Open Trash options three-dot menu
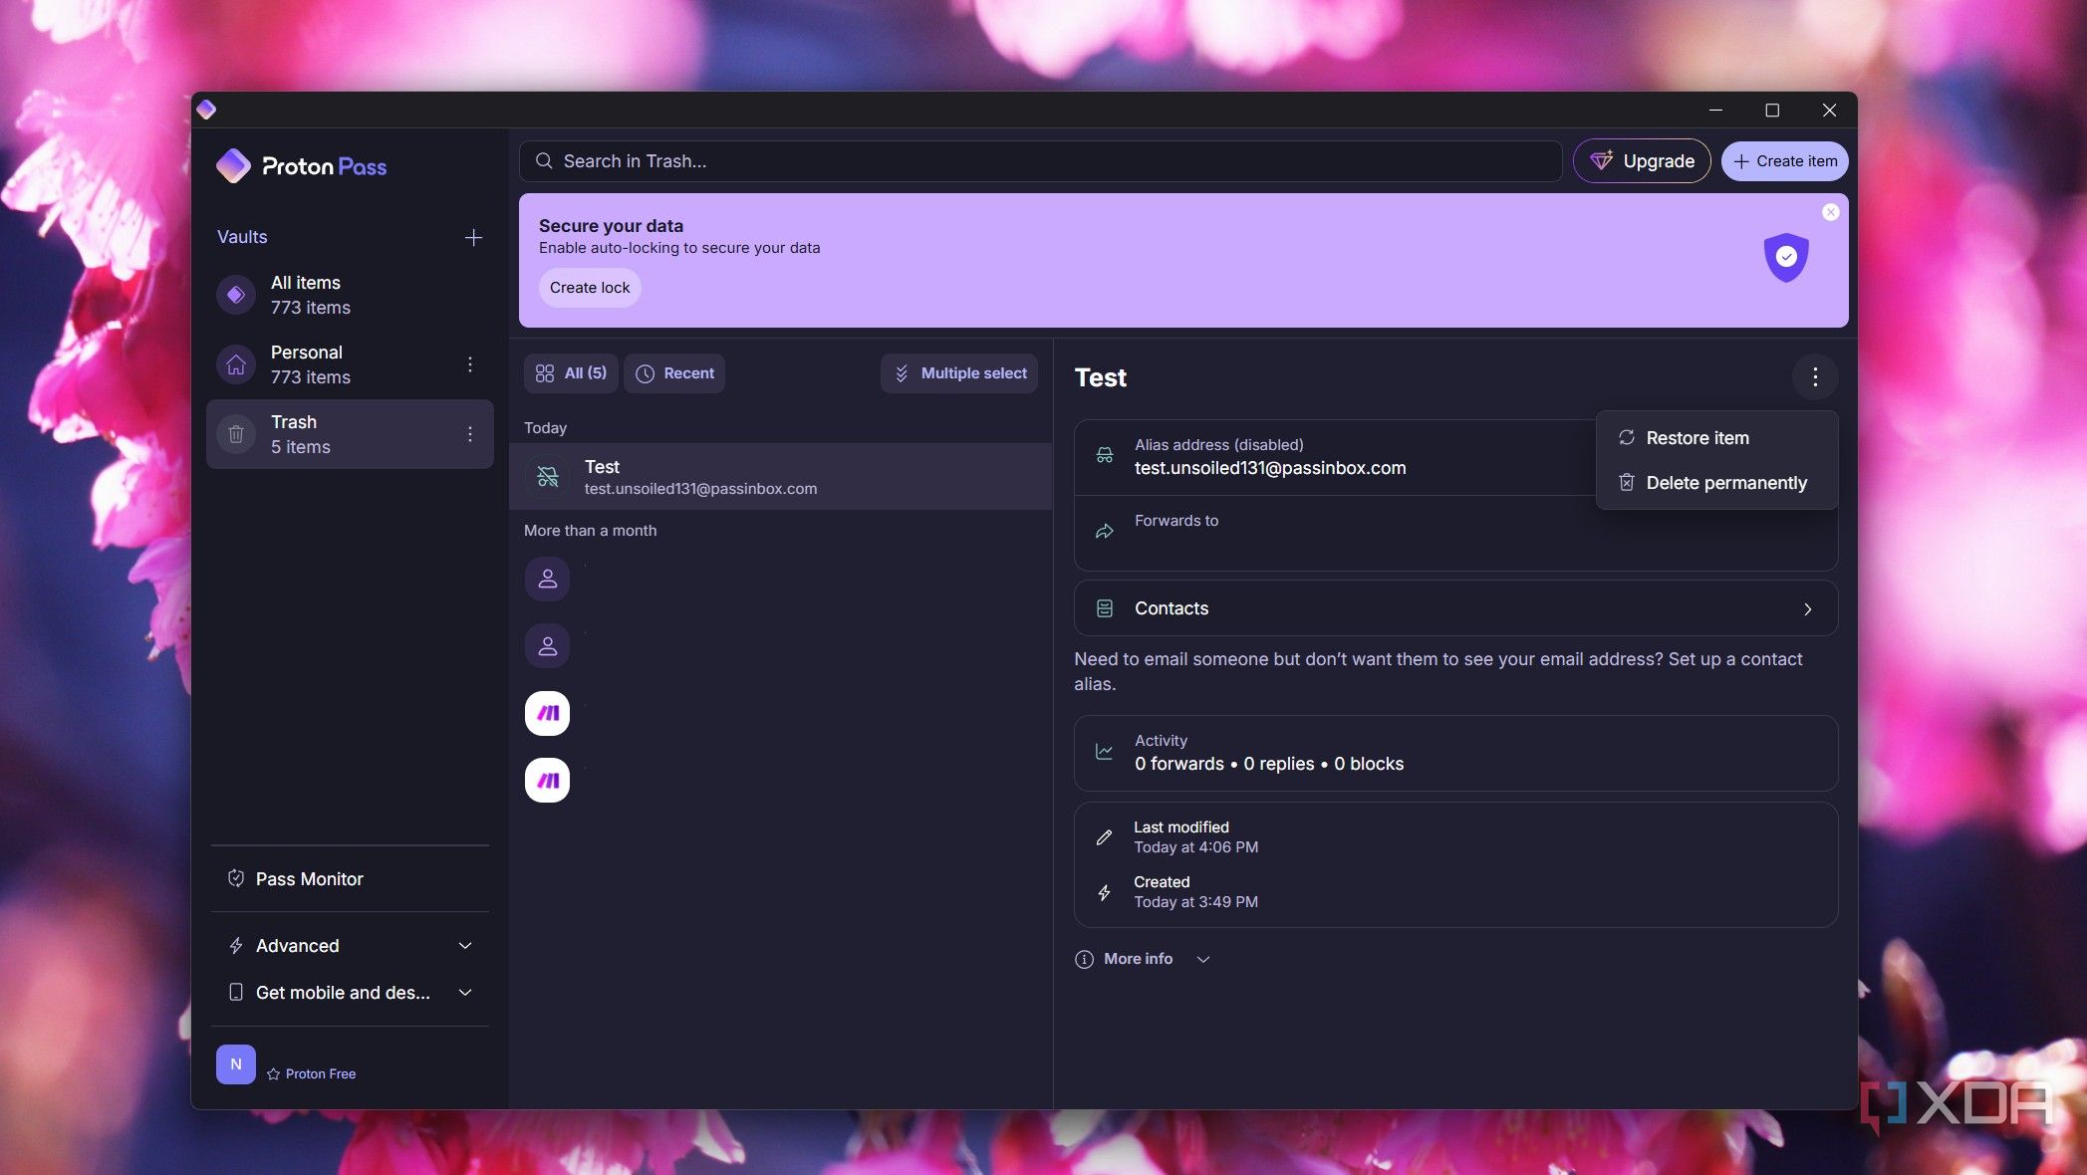The height and width of the screenshot is (1175, 2087). [470, 434]
